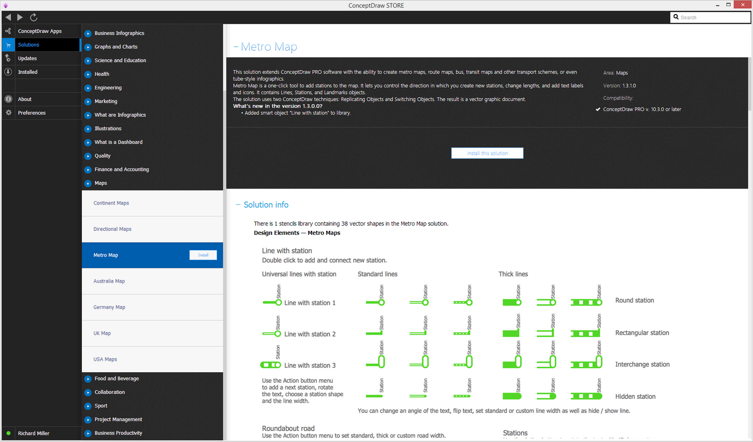Expand the Science and Education category

click(88, 61)
